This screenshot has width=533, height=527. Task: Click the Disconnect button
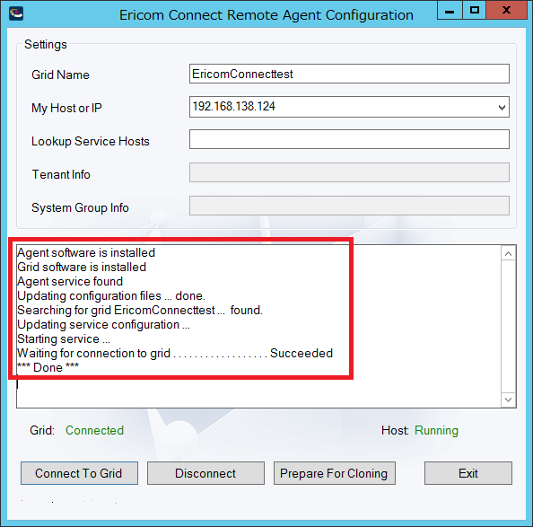205,473
